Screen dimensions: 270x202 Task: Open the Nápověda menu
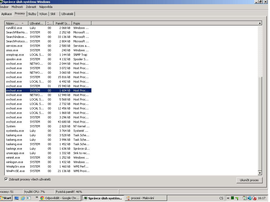click(x=46, y=7)
